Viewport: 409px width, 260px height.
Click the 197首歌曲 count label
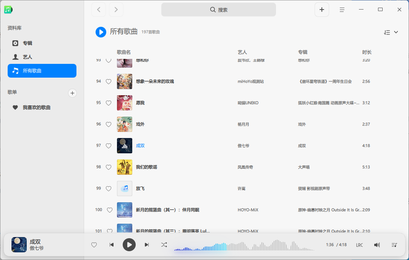pos(151,32)
